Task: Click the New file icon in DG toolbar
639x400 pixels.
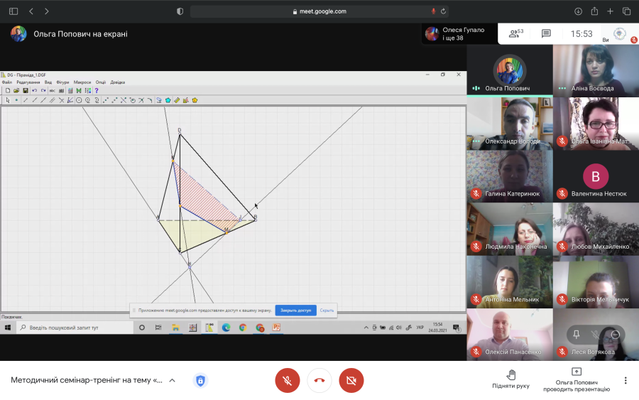Action: pos(8,90)
